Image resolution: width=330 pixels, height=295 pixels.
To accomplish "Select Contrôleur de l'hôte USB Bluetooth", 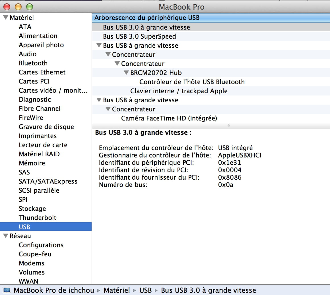I will click(x=192, y=82).
